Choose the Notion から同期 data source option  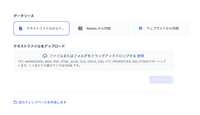click(101, 28)
